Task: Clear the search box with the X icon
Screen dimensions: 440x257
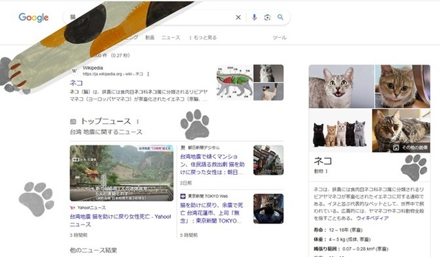Action: tap(239, 17)
